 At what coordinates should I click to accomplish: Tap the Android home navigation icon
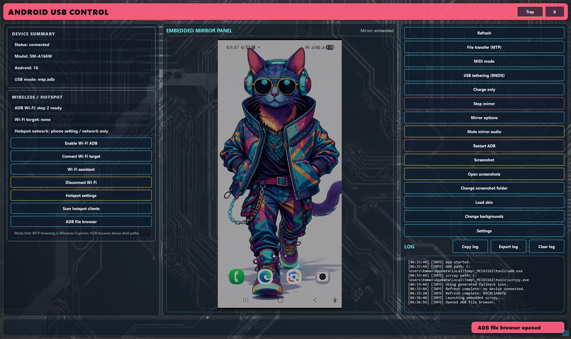[x=280, y=300]
